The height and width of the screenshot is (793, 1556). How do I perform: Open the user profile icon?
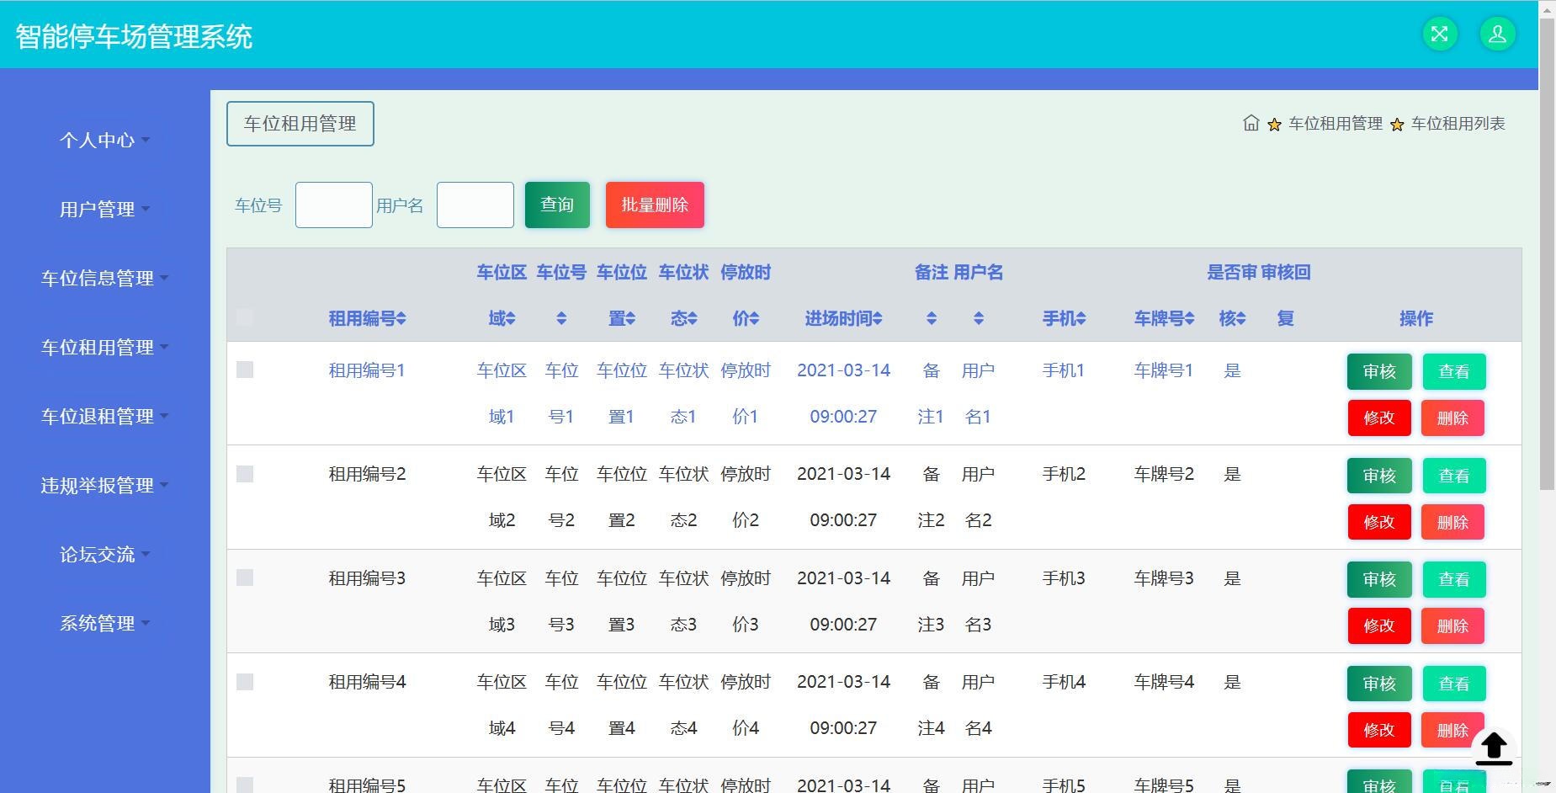(1497, 34)
